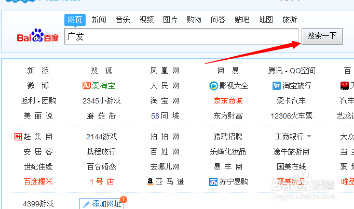This screenshot has width=354, height=209.
Task: Open the 2144游戏 link
Action: [101, 137]
